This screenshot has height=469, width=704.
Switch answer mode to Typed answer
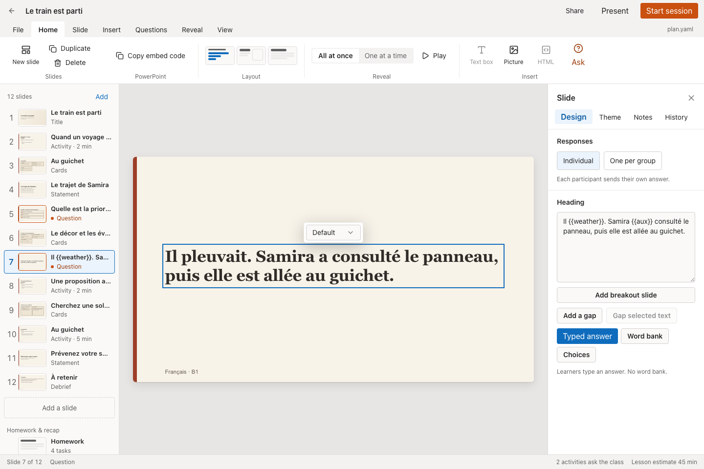pyautogui.click(x=587, y=336)
